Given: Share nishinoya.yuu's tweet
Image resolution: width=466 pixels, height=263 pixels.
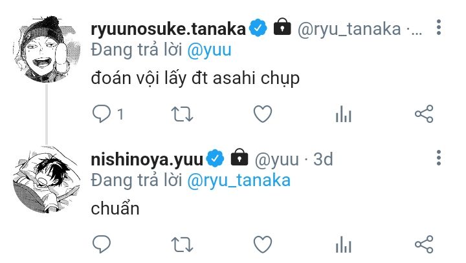Looking at the screenshot, I should 424,244.
